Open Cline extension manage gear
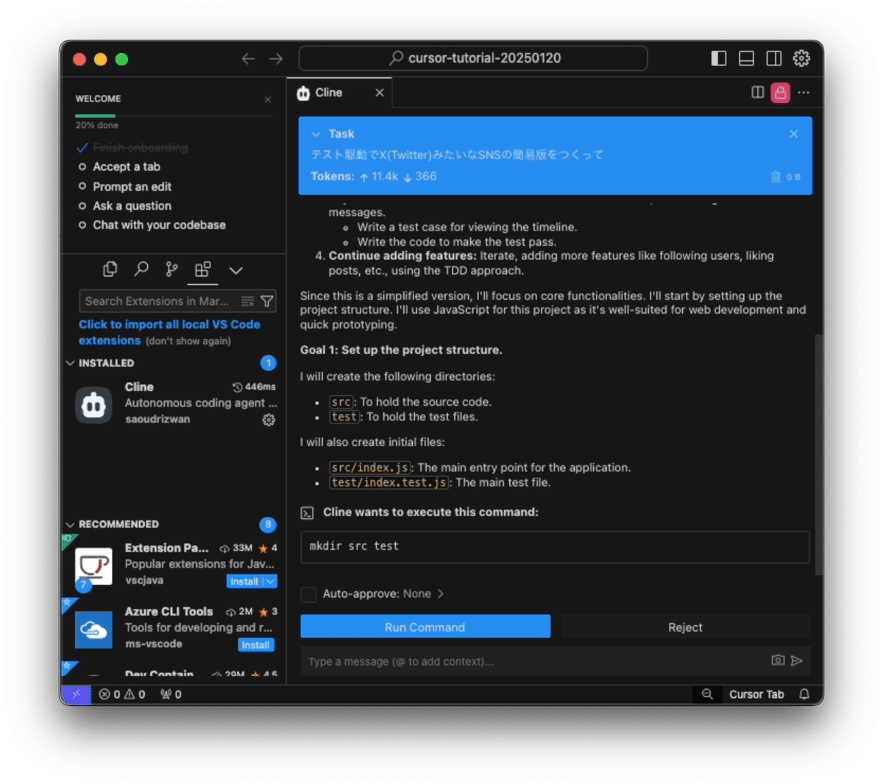The image size is (883, 784). (269, 420)
